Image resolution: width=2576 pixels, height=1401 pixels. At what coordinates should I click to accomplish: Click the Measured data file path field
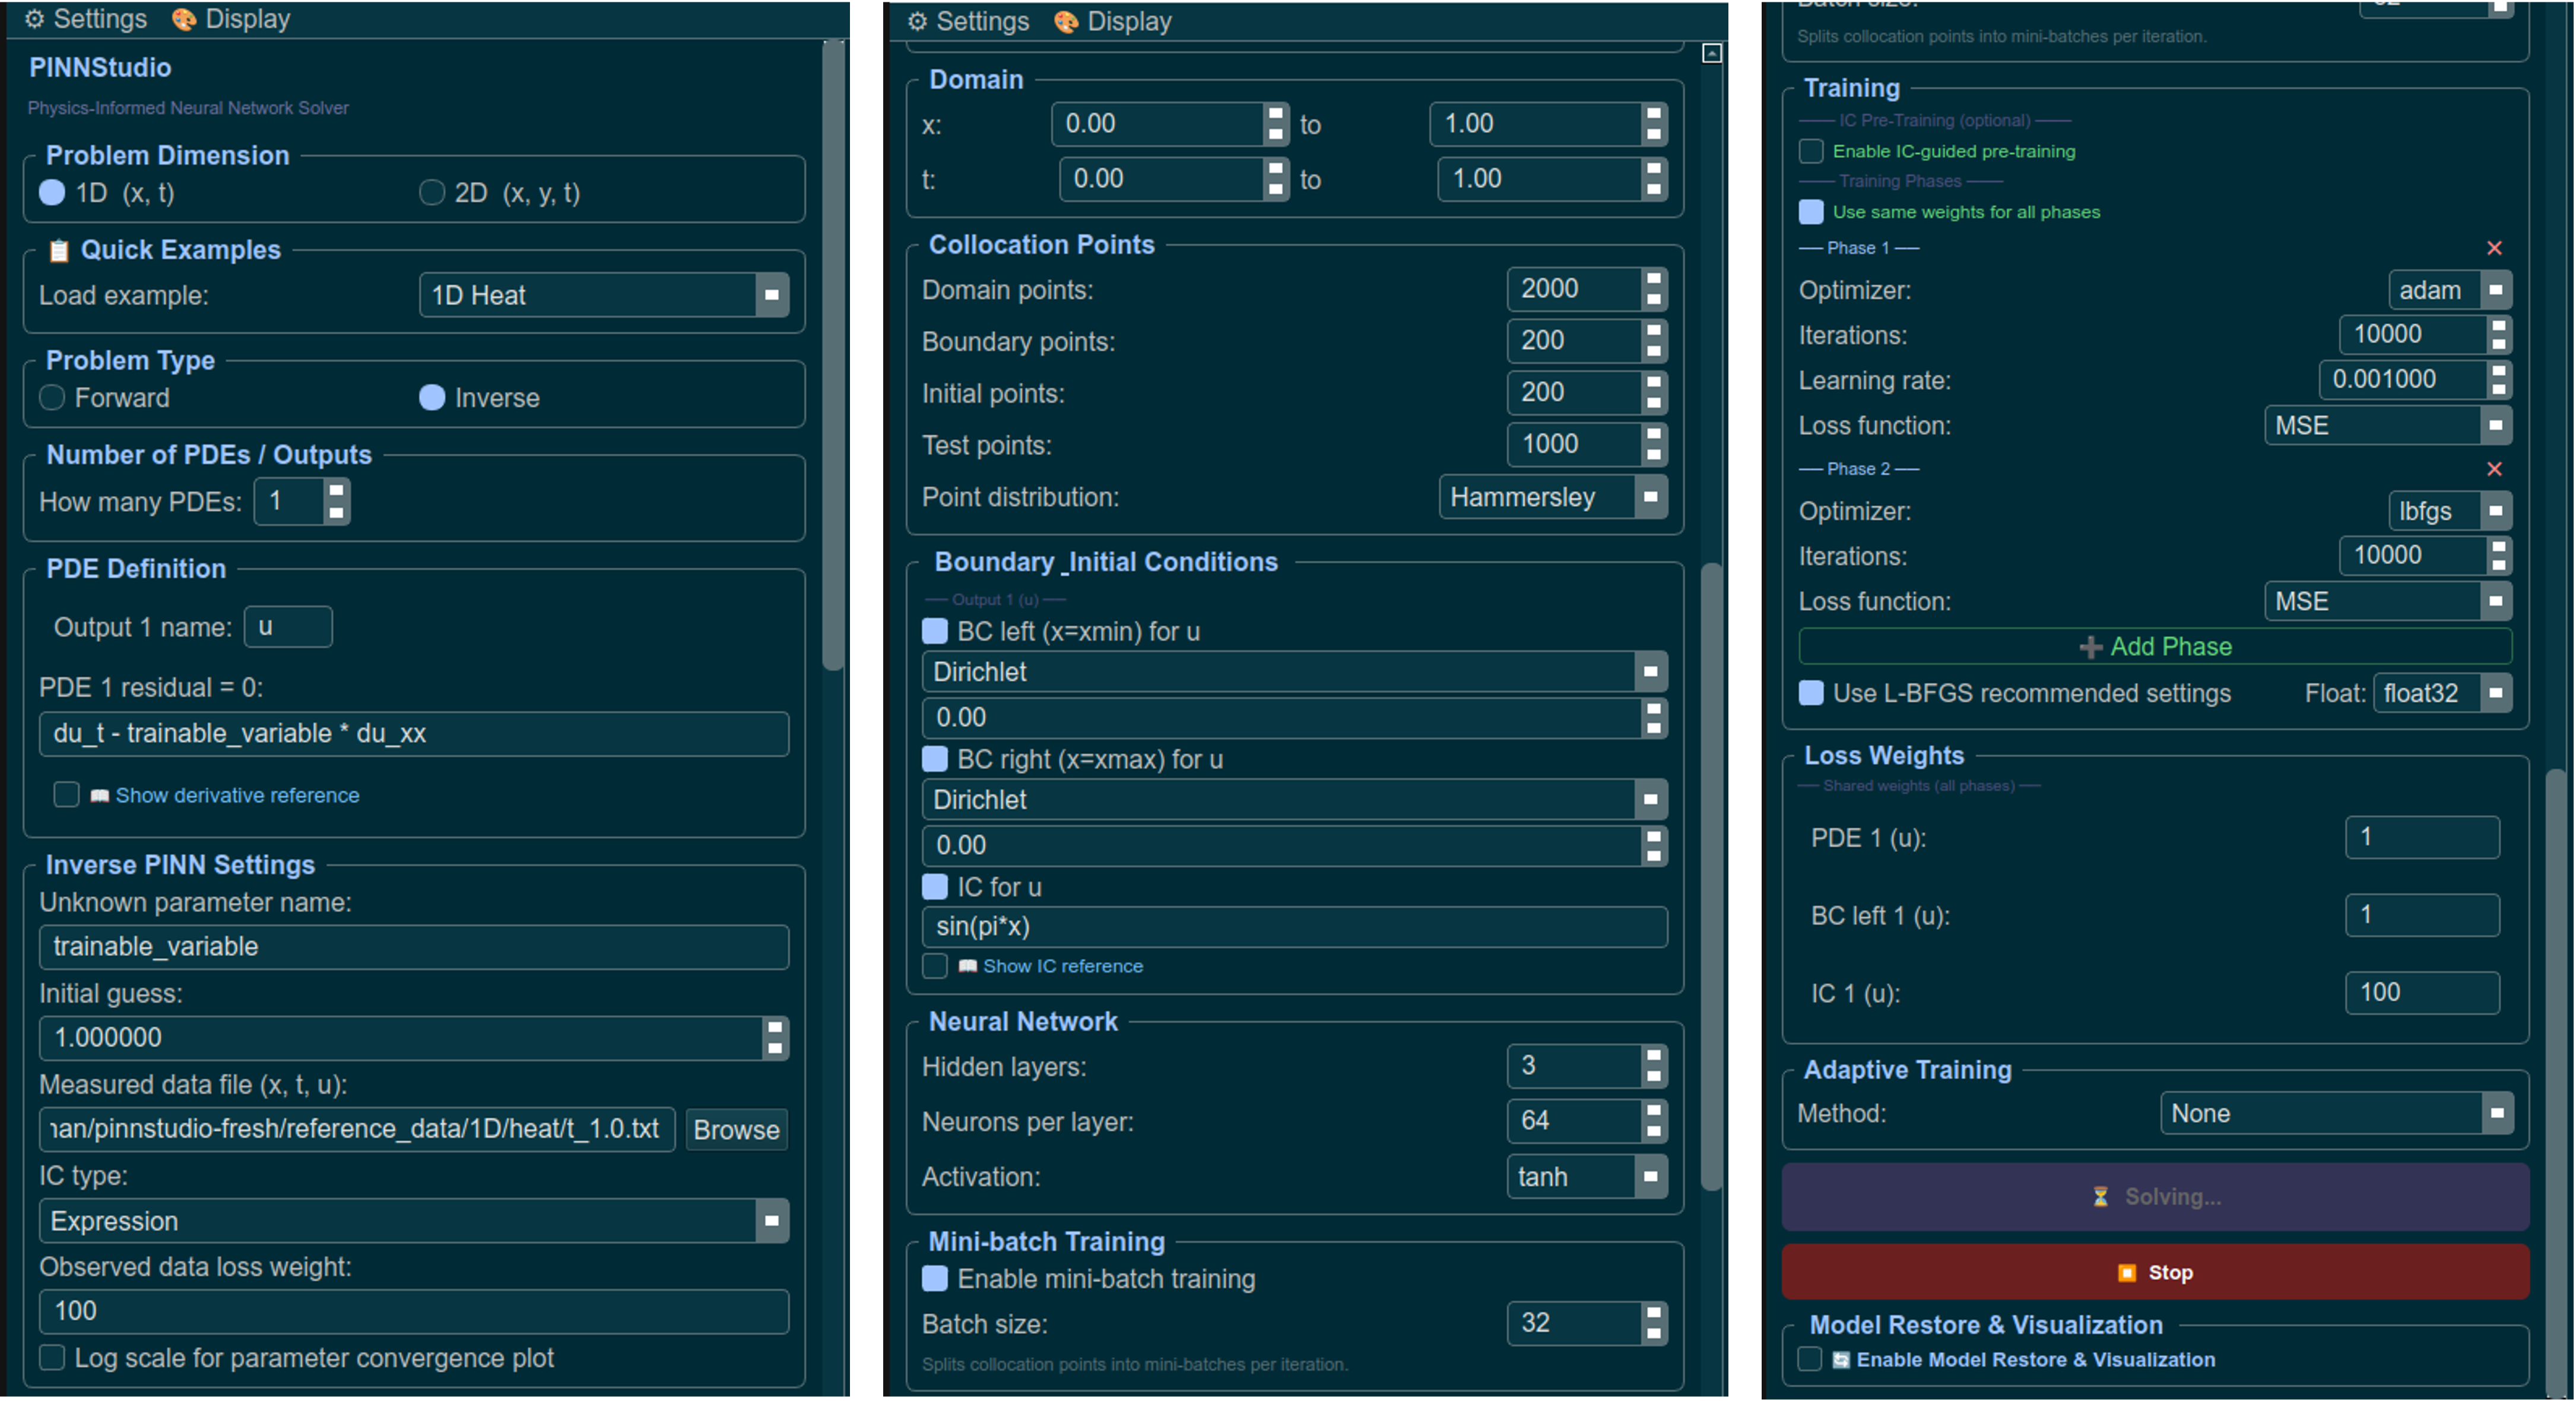pos(357,1129)
